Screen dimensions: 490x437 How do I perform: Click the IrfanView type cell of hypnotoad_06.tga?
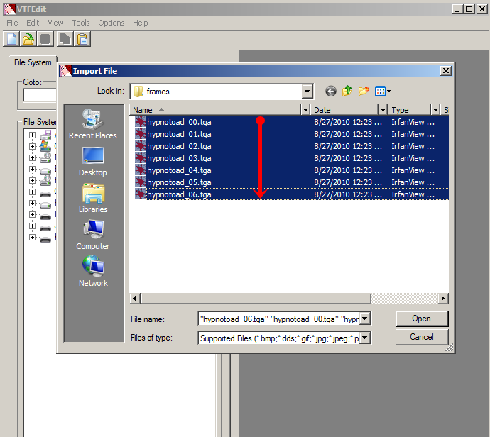(x=413, y=194)
